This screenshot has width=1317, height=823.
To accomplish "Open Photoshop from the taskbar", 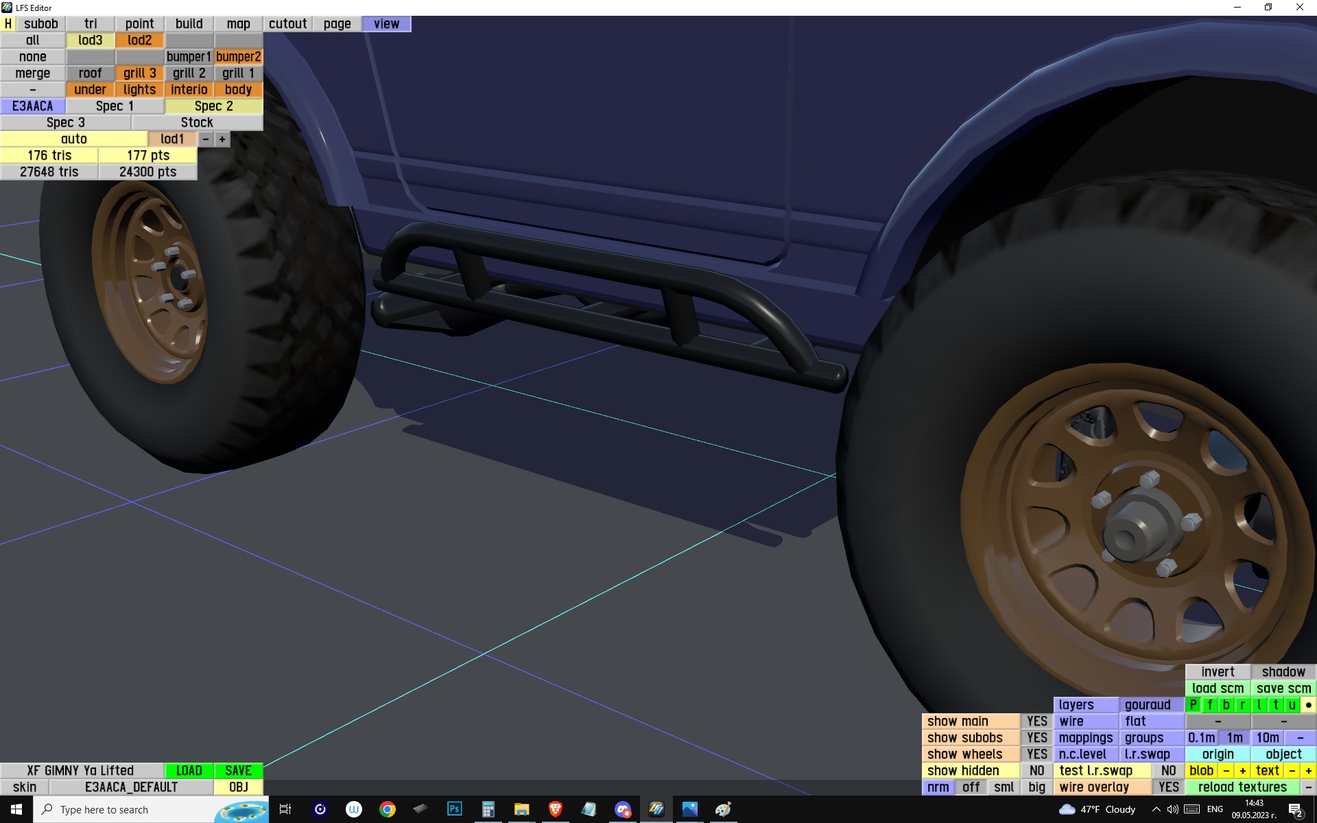I will pos(454,809).
